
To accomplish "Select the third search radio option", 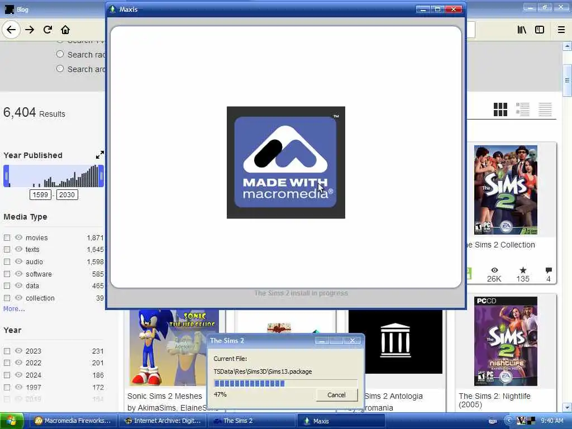I will (60, 69).
